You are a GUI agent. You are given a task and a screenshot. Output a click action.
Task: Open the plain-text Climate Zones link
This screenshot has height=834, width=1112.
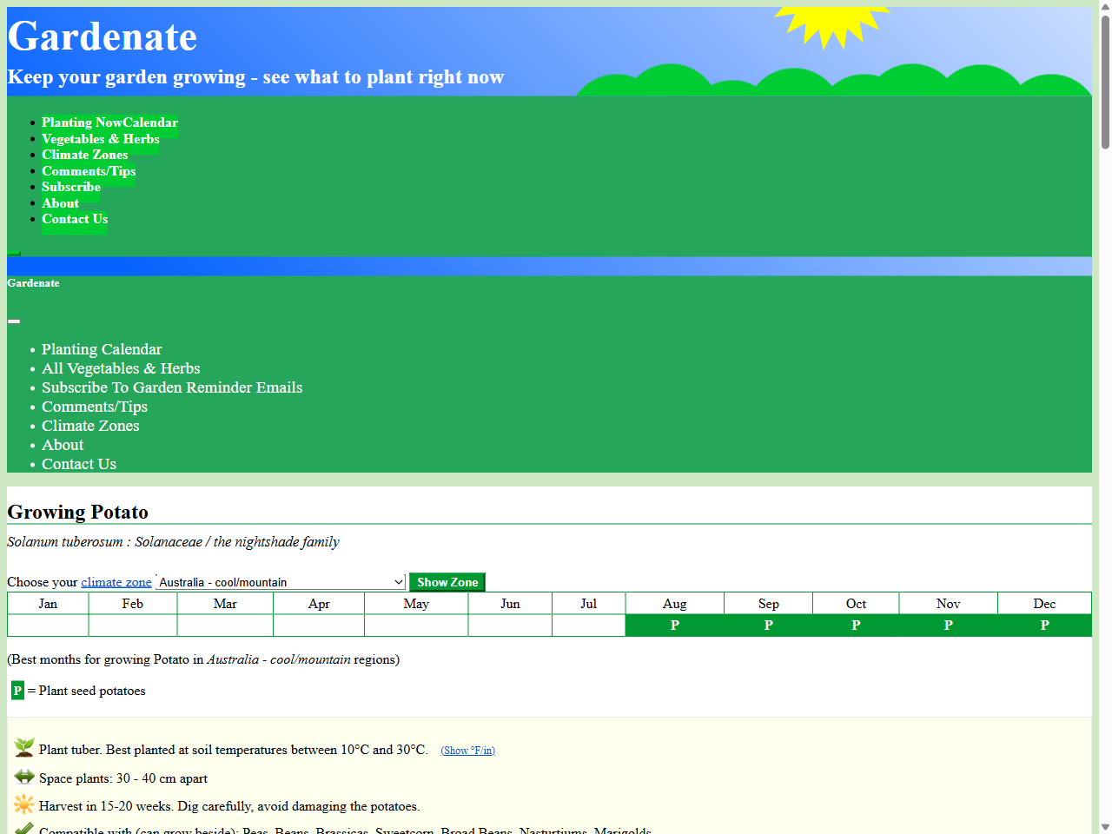tap(90, 426)
